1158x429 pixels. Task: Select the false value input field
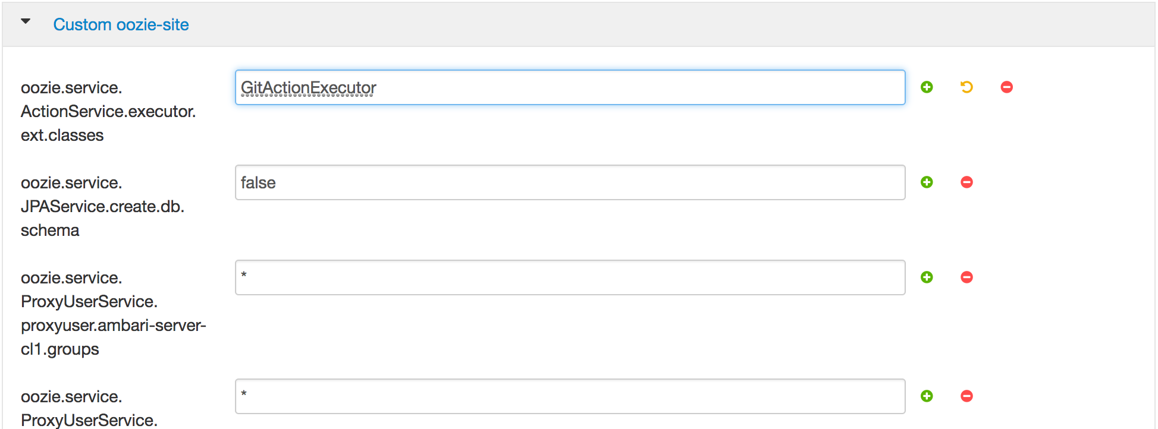569,182
